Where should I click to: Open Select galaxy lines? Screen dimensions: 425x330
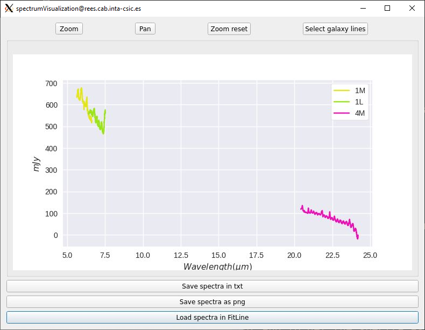pos(335,29)
